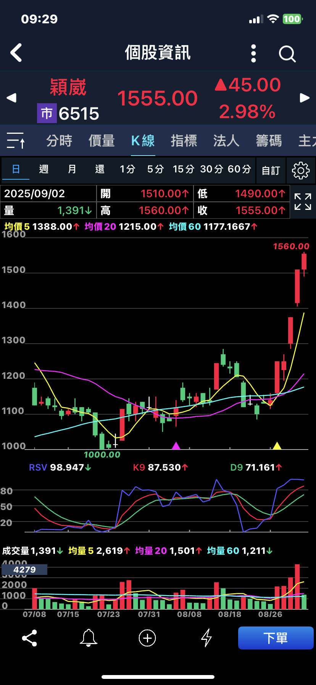Tap the battery indicator in status bar
Viewport: 316px width, 685px height.
pyautogui.click(x=292, y=19)
